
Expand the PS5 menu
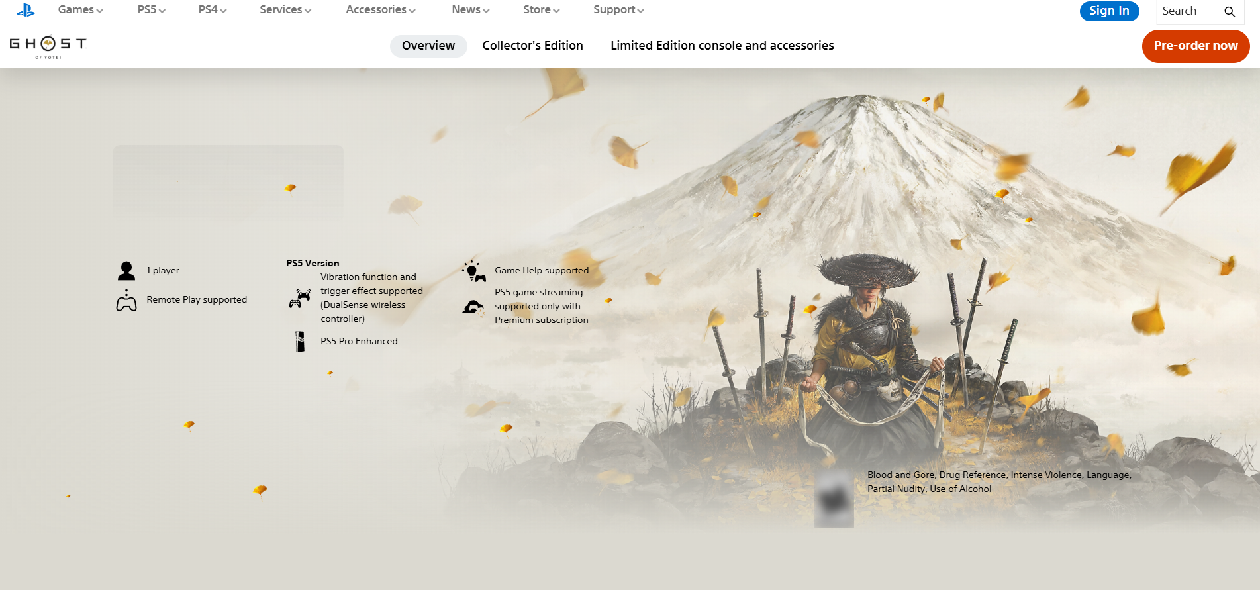coord(152,10)
